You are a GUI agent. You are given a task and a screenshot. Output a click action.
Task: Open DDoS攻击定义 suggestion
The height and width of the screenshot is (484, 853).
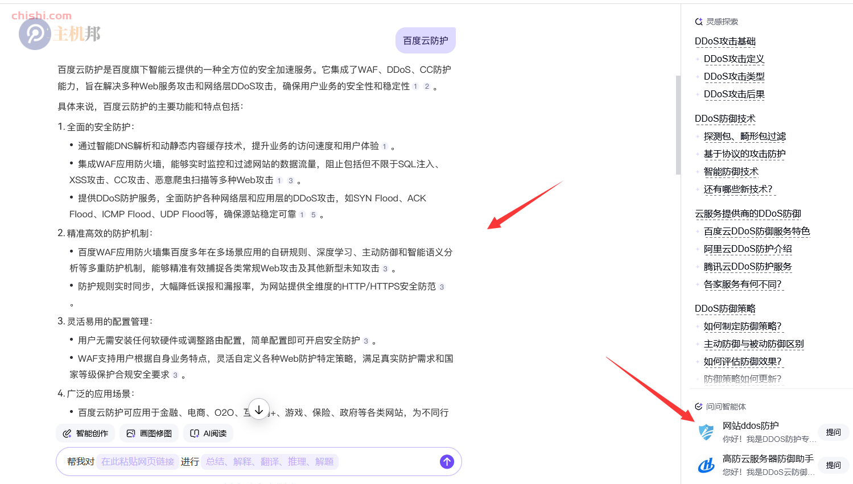[734, 59]
